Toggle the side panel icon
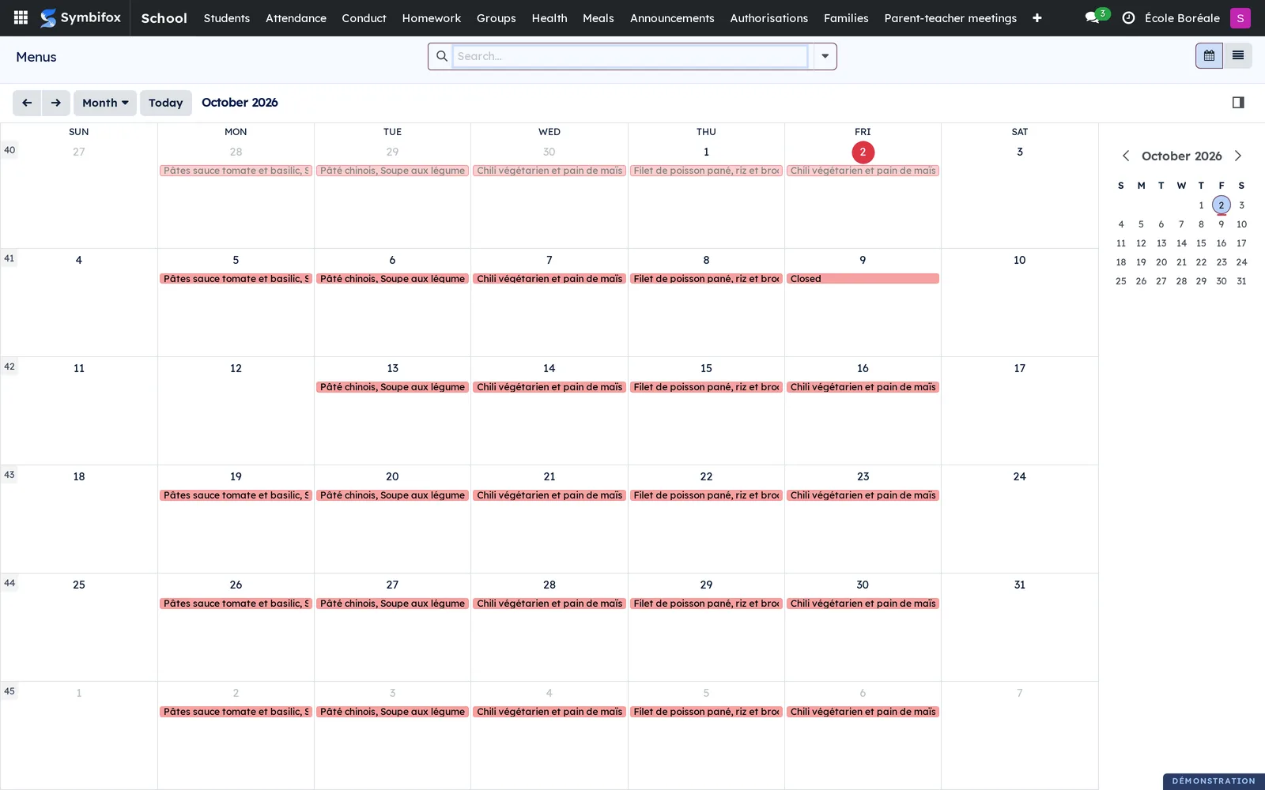The image size is (1265, 790). 1238,103
